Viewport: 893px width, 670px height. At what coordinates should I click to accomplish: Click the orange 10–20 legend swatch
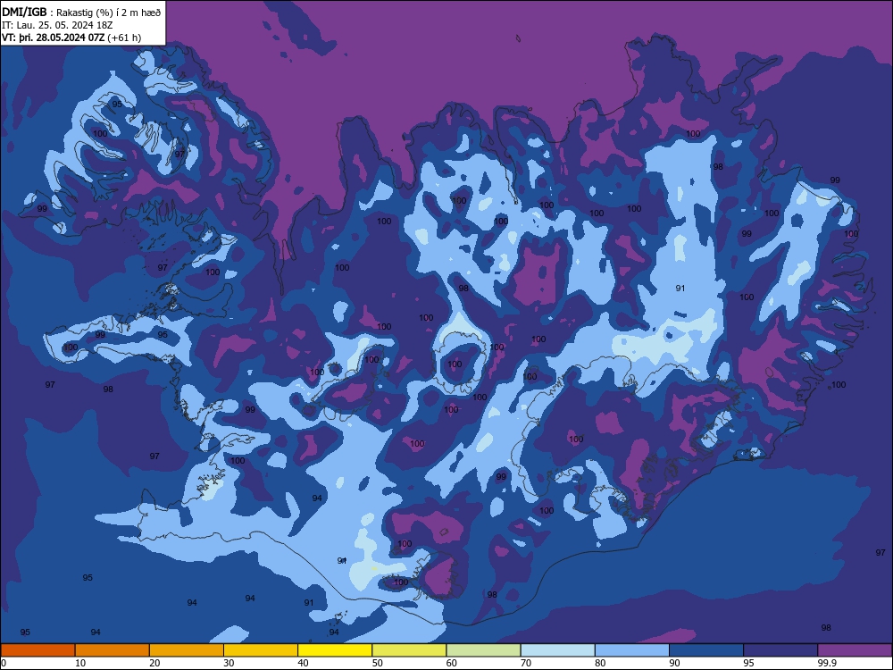113,650
